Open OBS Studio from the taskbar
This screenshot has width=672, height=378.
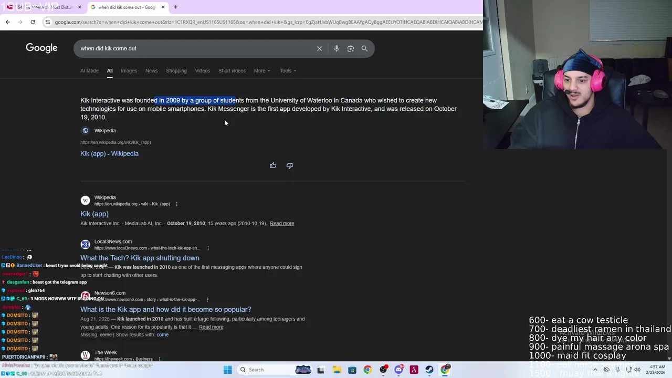pos(383,370)
